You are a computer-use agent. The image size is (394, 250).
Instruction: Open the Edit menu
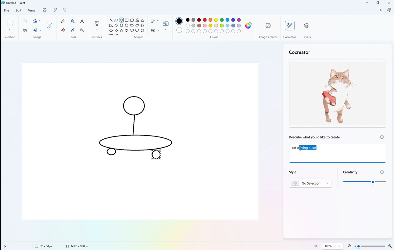point(18,10)
